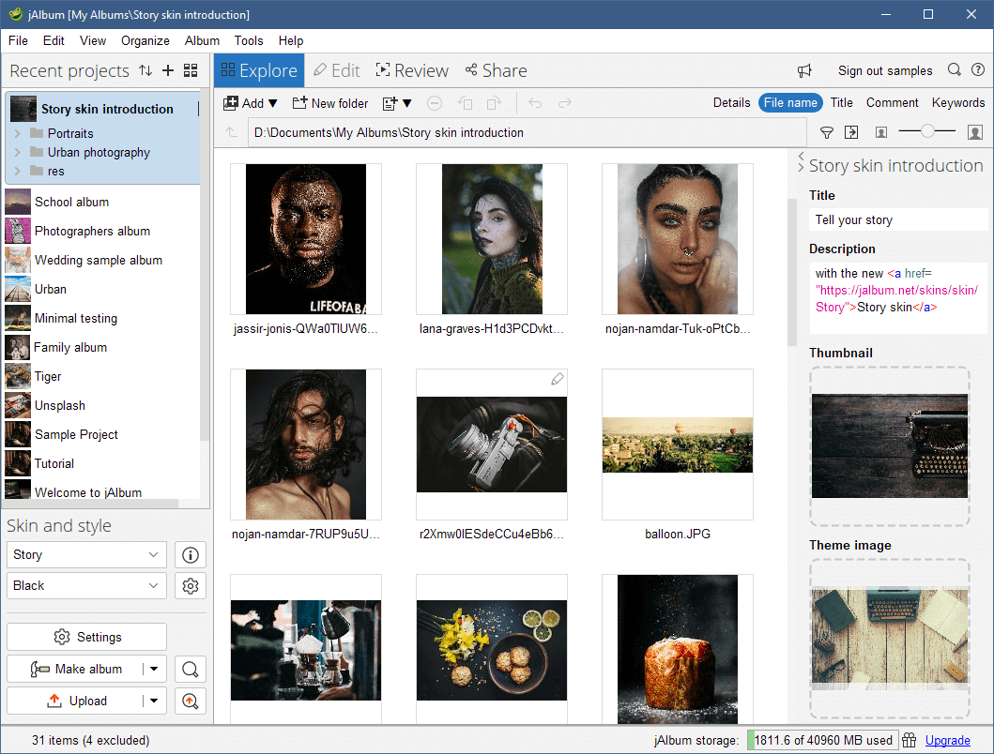Click the sort arrows icon next to Recent projects
The height and width of the screenshot is (754, 994).
(x=148, y=70)
